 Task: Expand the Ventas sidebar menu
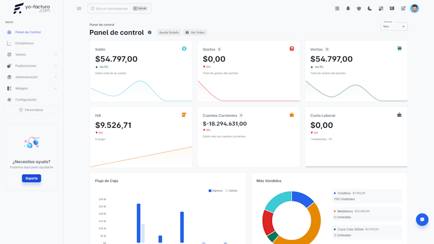coord(32,54)
